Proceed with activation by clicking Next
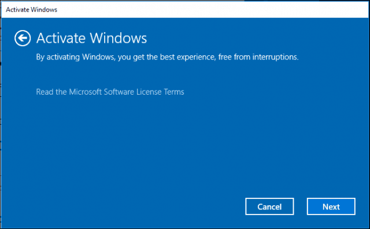The width and height of the screenshot is (370, 229). pos(331,207)
